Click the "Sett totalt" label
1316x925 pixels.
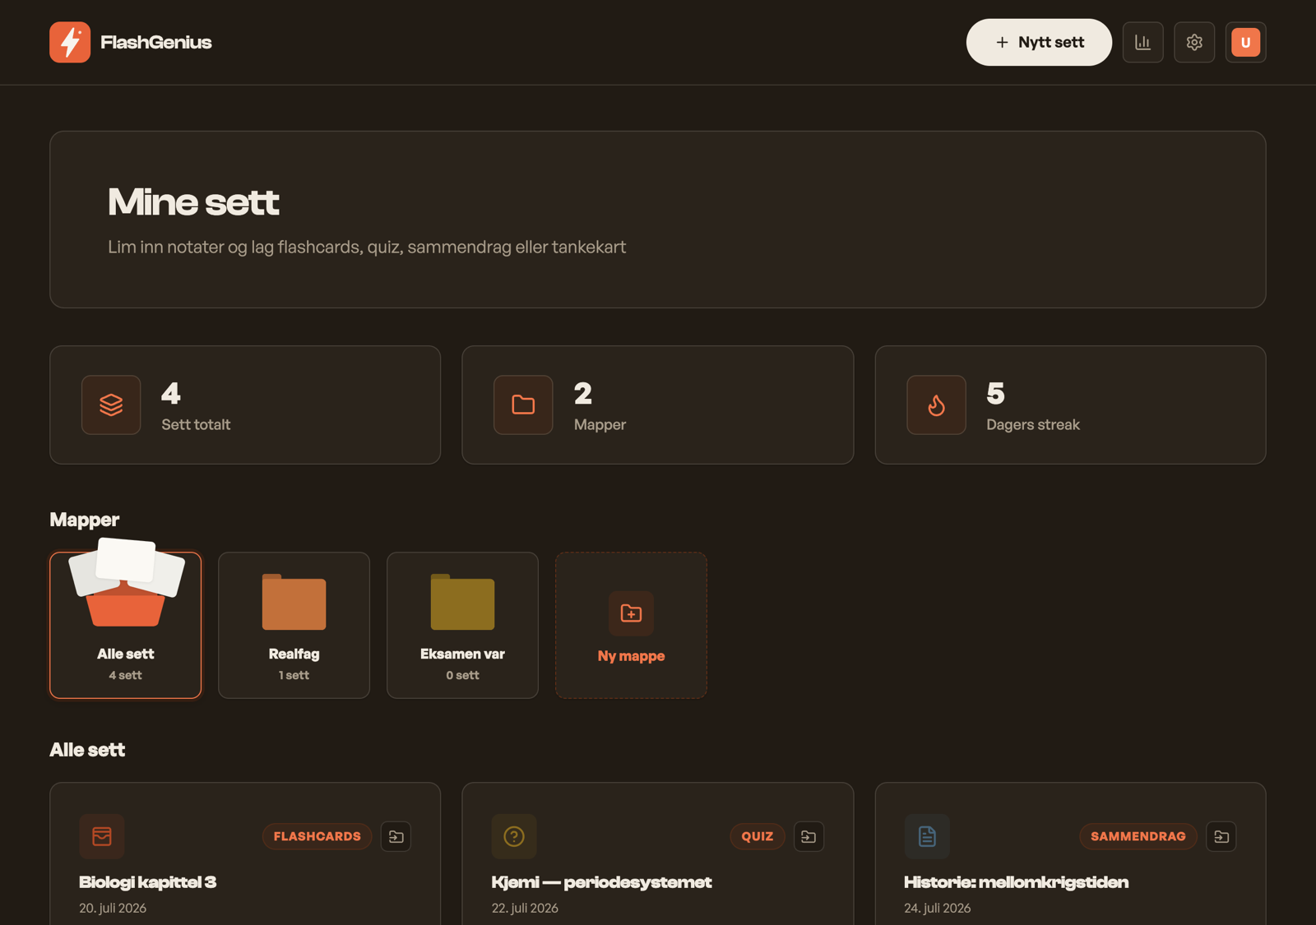click(196, 424)
